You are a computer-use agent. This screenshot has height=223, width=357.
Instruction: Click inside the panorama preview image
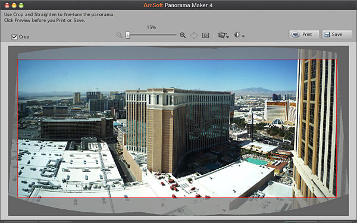[x=177, y=128]
